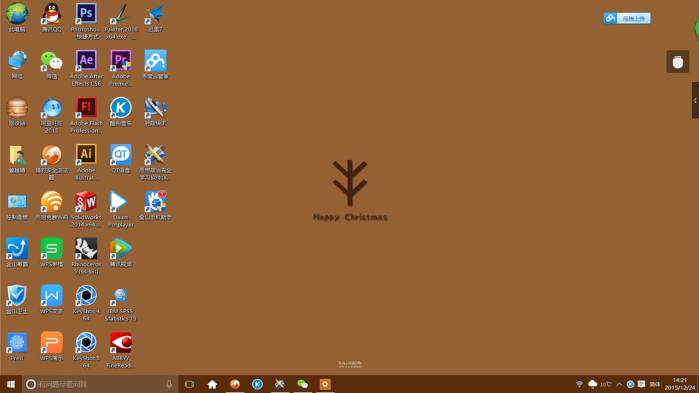Click the microphone icon in search box

click(x=169, y=384)
